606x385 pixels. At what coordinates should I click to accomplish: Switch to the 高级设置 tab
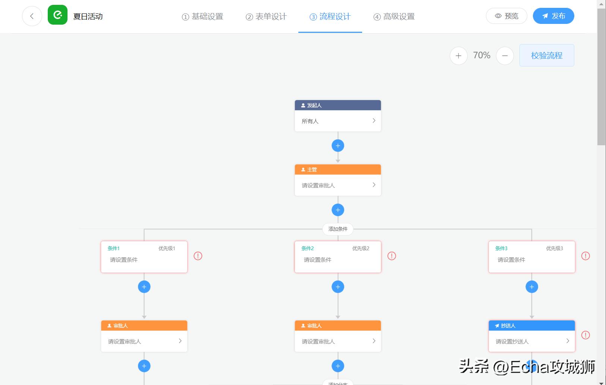pos(393,16)
